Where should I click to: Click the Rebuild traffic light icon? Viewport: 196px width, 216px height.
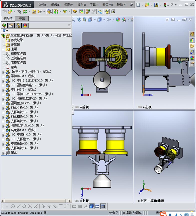pos(165,5)
